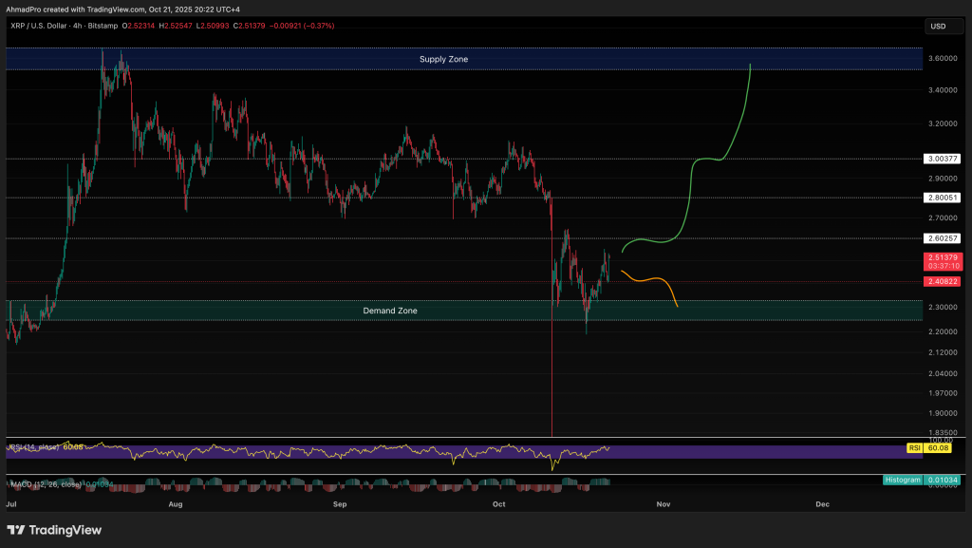
Task: Click the red 2.40822 price level label
Action: point(944,281)
